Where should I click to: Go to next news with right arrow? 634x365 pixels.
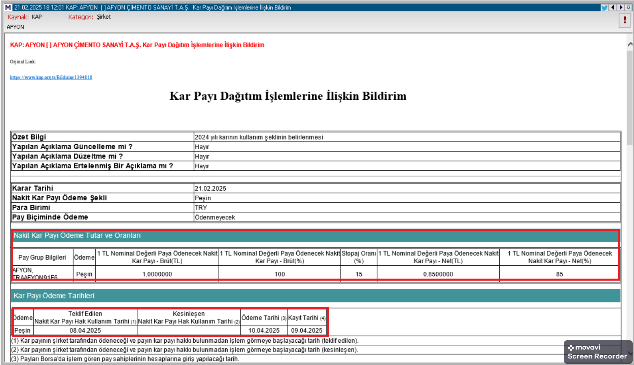(621, 7)
